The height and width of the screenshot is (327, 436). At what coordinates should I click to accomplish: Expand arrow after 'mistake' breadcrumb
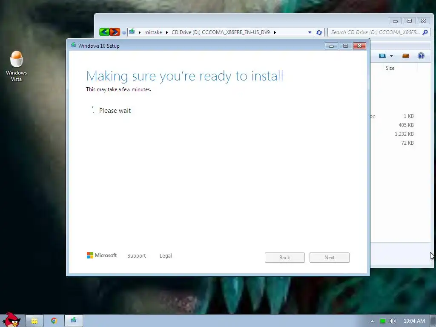(x=166, y=32)
